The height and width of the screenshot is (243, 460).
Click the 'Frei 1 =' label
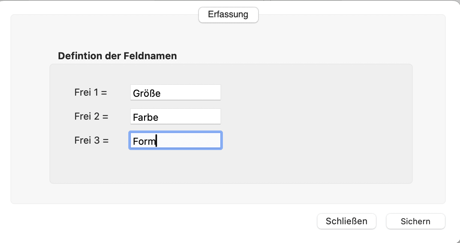pyautogui.click(x=91, y=92)
